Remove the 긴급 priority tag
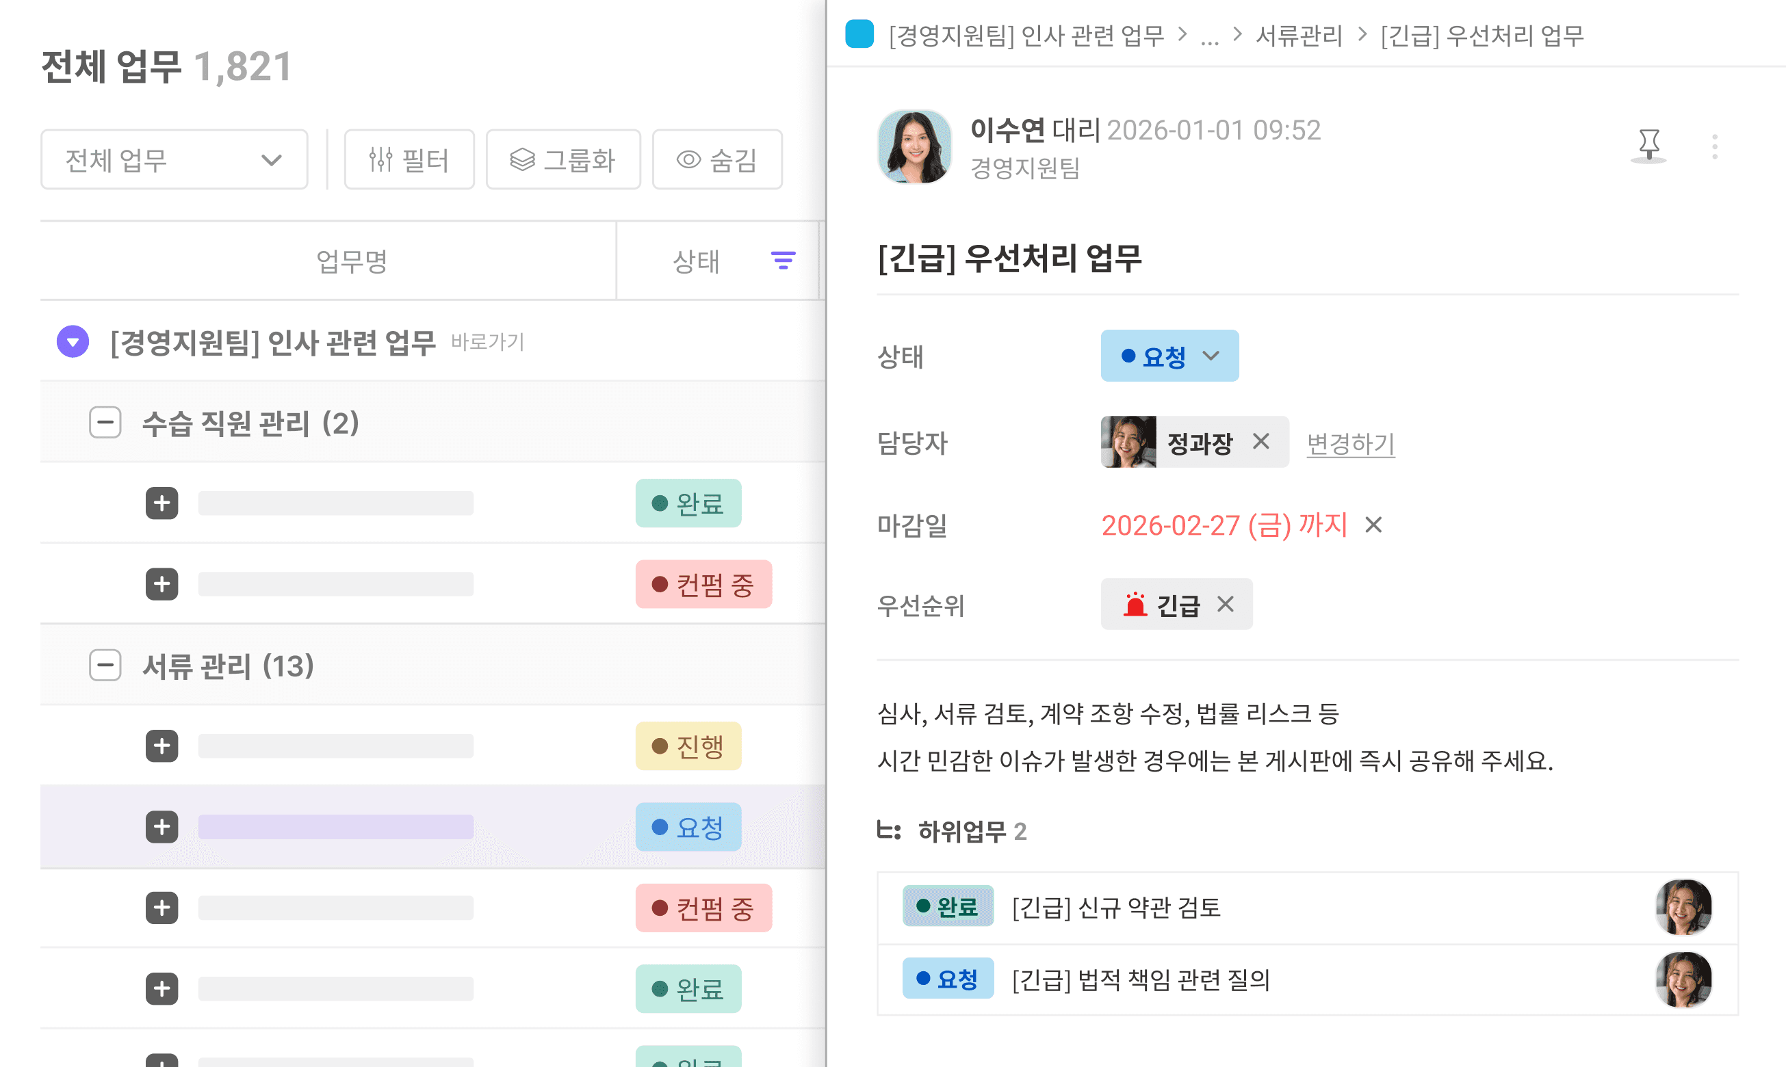The width and height of the screenshot is (1786, 1067). coord(1225,604)
